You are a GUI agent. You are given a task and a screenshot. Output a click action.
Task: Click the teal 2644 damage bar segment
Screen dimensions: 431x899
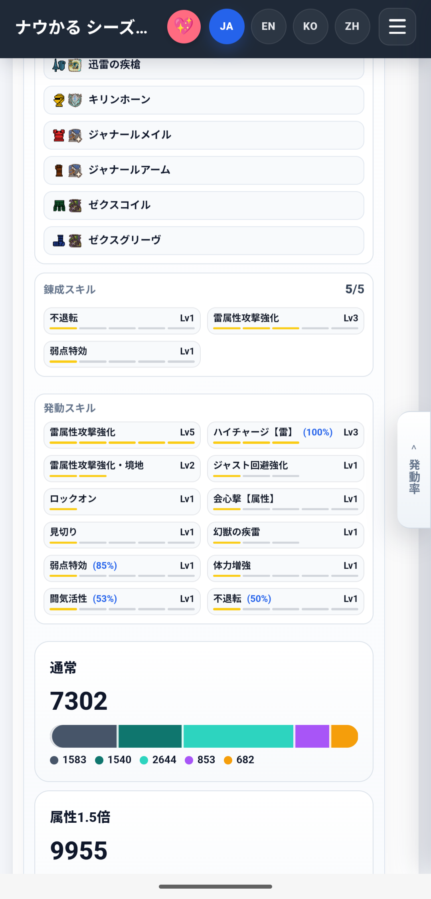[x=238, y=736]
